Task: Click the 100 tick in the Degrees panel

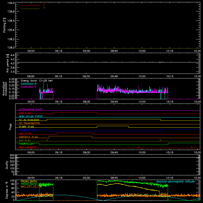Action: pyautogui.click(x=12, y=181)
